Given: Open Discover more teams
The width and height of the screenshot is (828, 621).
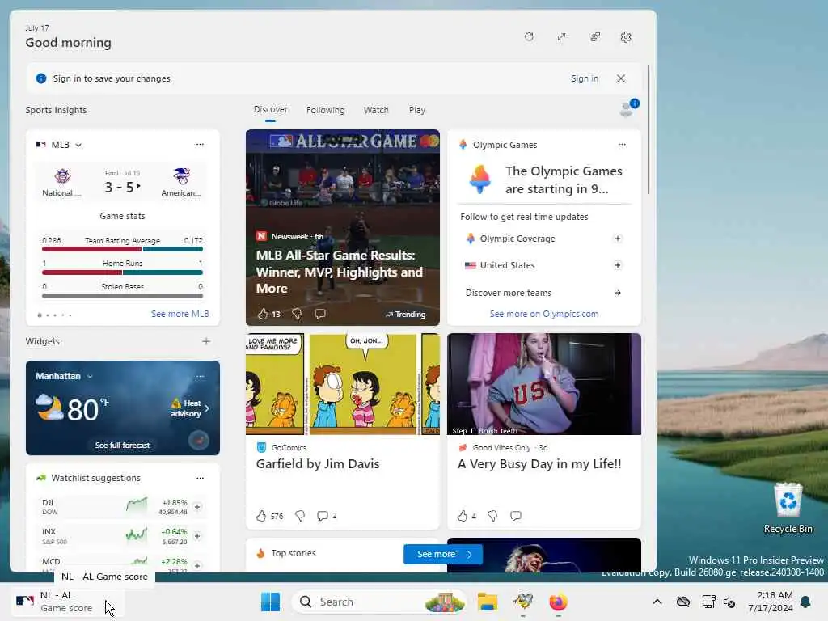Looking at the screenshot, I should coord(543,293).
